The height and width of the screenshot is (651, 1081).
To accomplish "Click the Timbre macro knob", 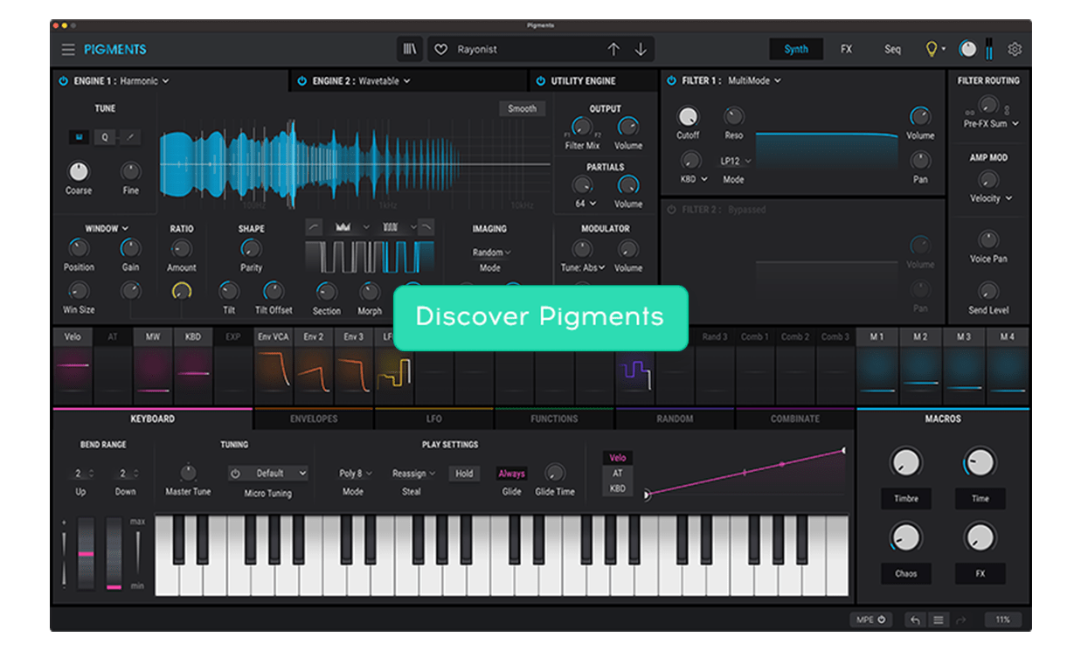I will 906,461.
